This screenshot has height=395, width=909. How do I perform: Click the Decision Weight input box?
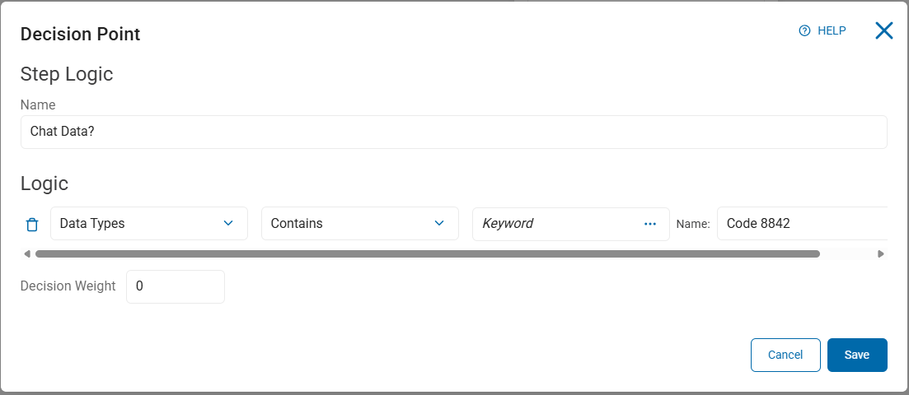click(175, 286)
